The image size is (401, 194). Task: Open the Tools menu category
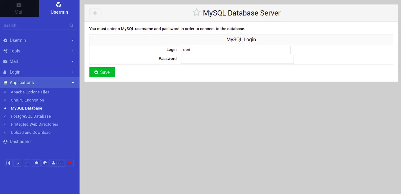pos(40,51)
